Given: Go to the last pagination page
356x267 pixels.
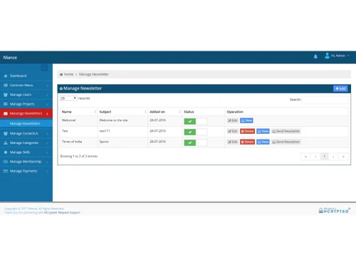Looking at the screenshot, I should 343,157.
